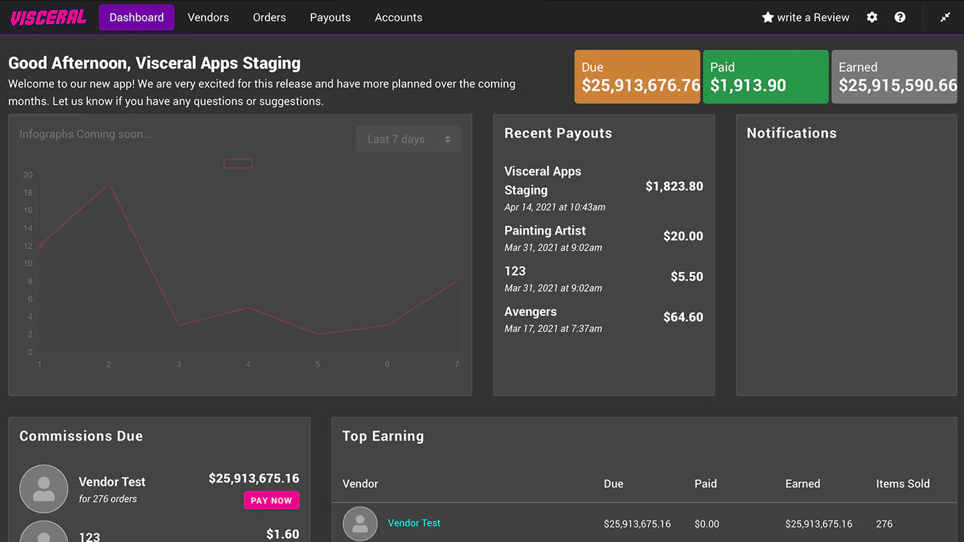Click the Due amount card

[x=637, y=76]
